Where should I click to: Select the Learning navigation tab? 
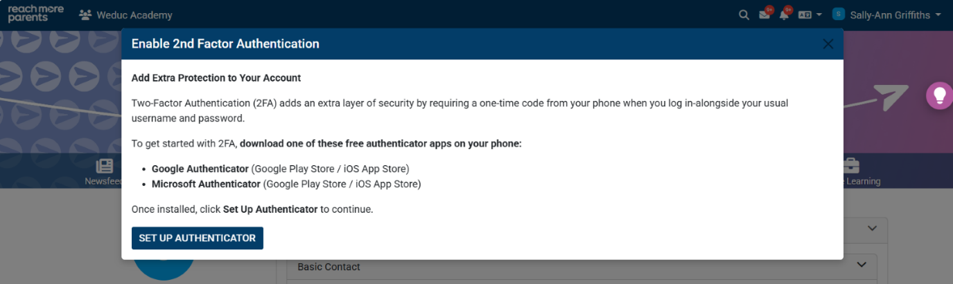point(863,181)
